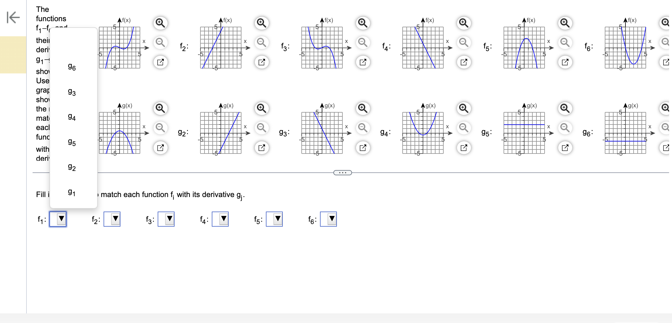Zoom out on the g3 graph

point(362,128)
